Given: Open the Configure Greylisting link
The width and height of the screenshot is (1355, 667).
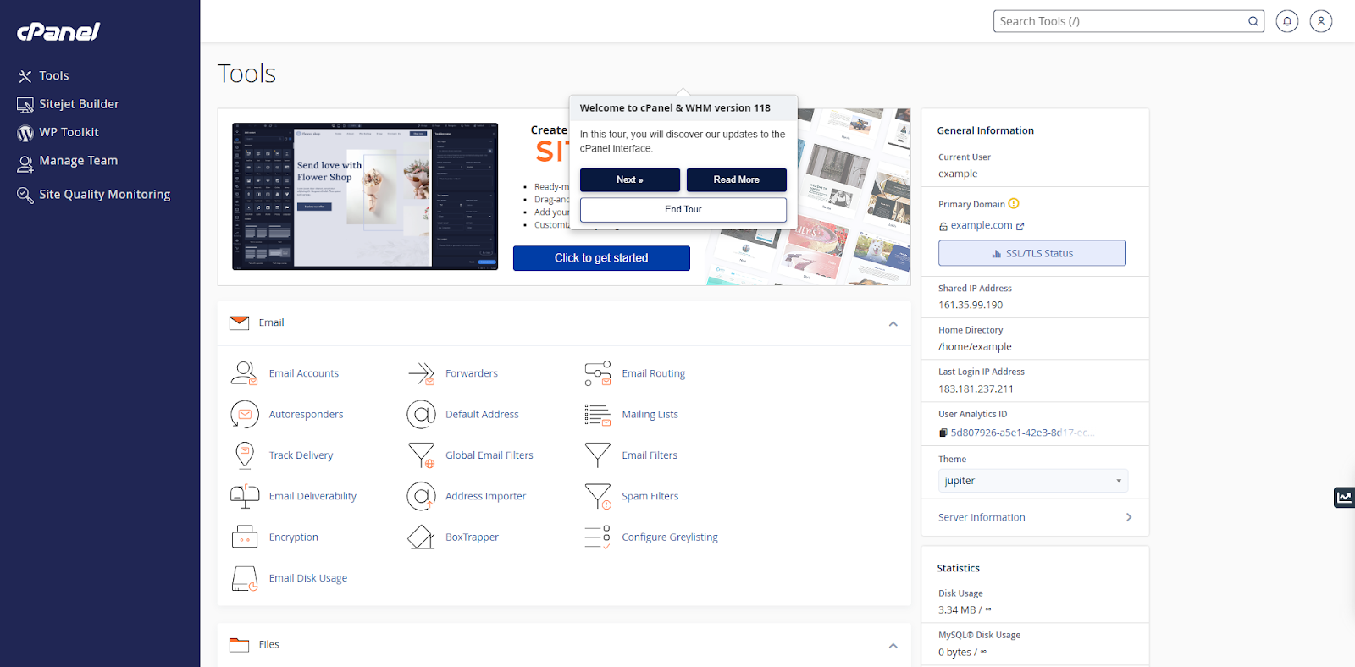Looking at the screenshot, I should 670,537.
